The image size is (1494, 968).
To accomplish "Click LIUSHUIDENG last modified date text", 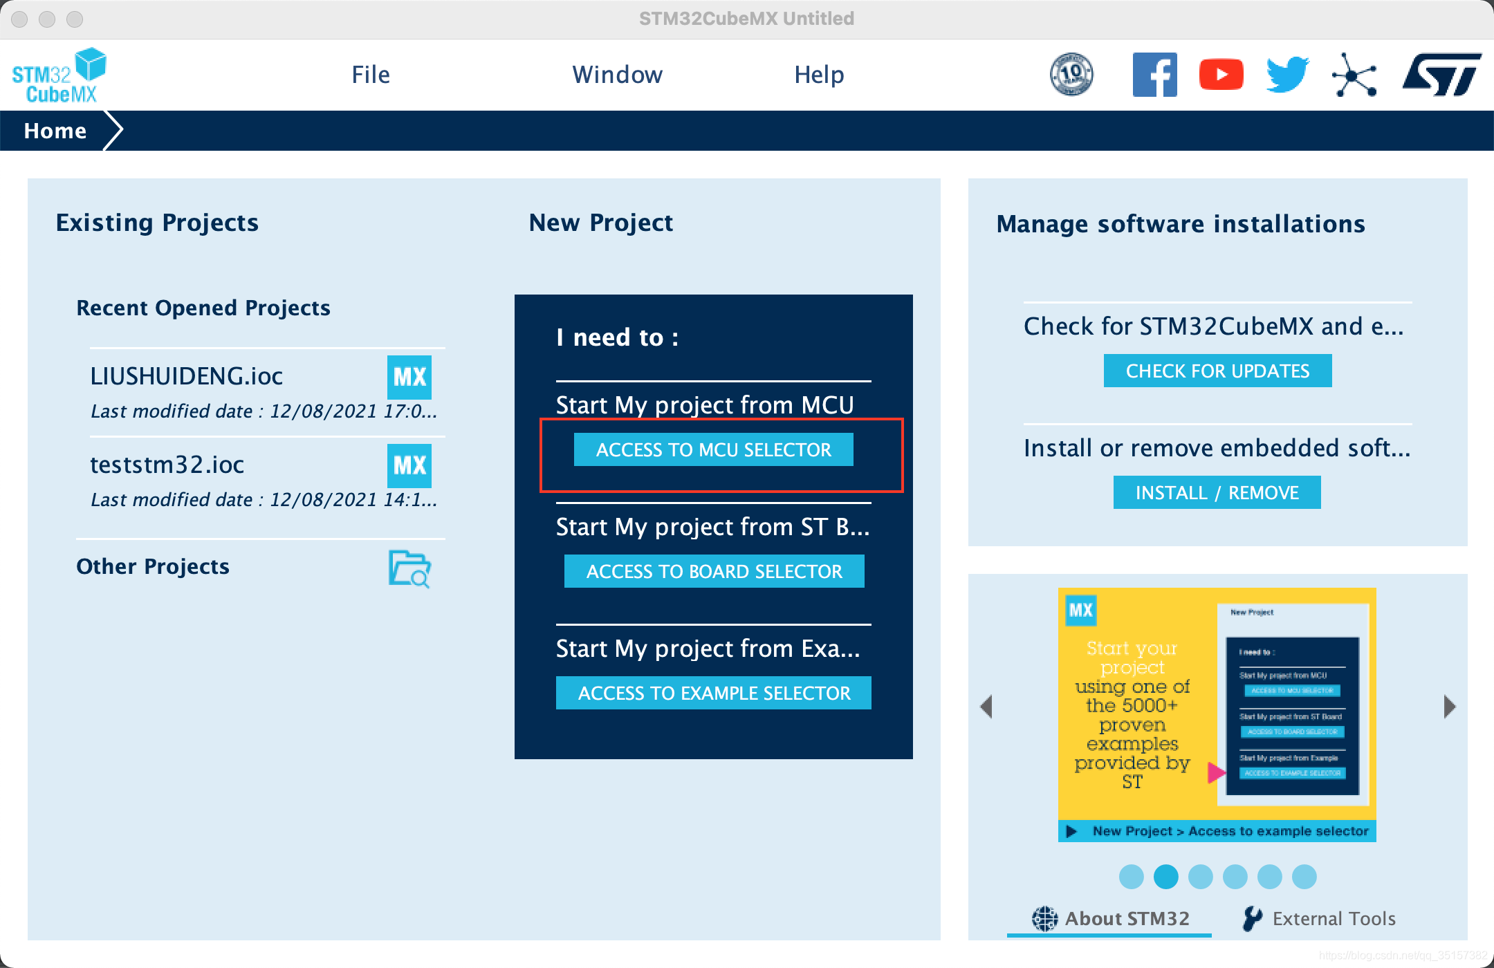I will [264, 411].
